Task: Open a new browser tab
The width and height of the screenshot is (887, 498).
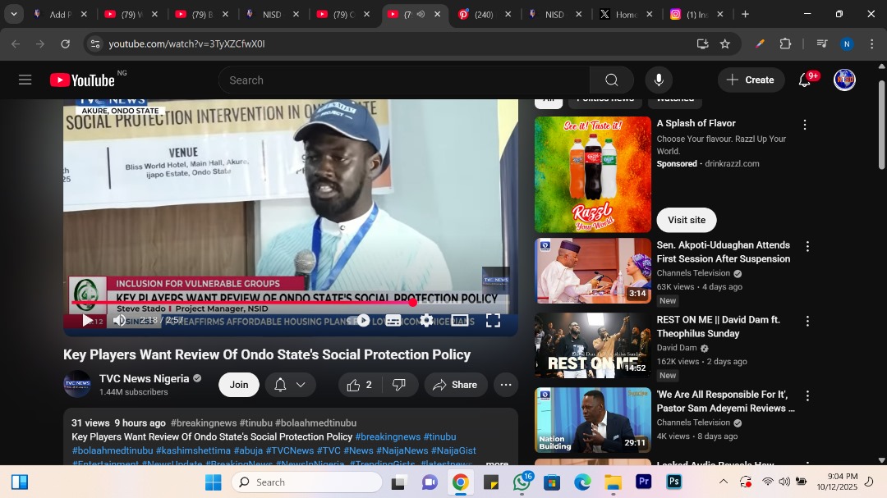Action: coord(745,14)
